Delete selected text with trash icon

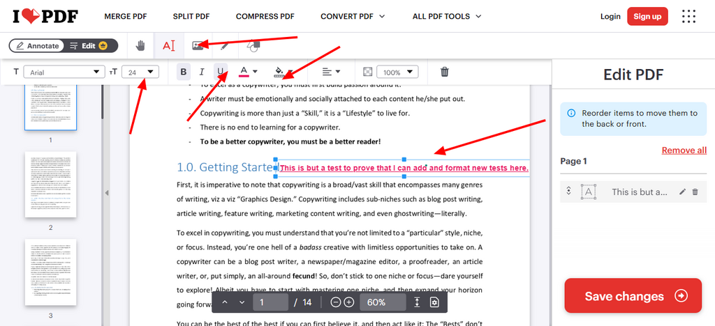pyautogui.click(x=444, y=72)
